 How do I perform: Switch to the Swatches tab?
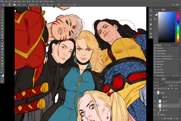(157, 10)
